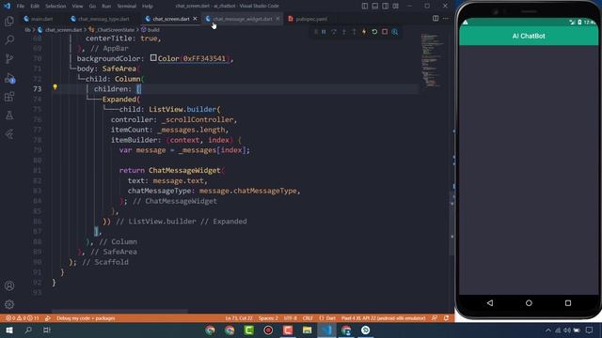Open the Accounts menu icon
Viewport: 602px width, 338px height.
pos(9,285)
